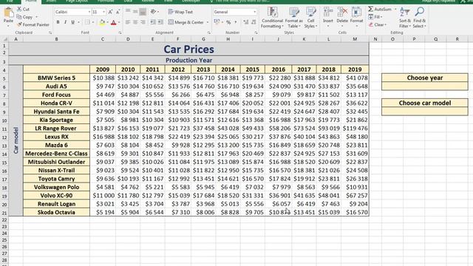Pick the yellow fill color bucket

click(x=102, y=22)
